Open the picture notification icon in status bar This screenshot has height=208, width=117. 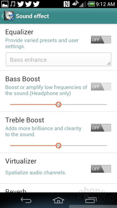(x=5, y=4)
